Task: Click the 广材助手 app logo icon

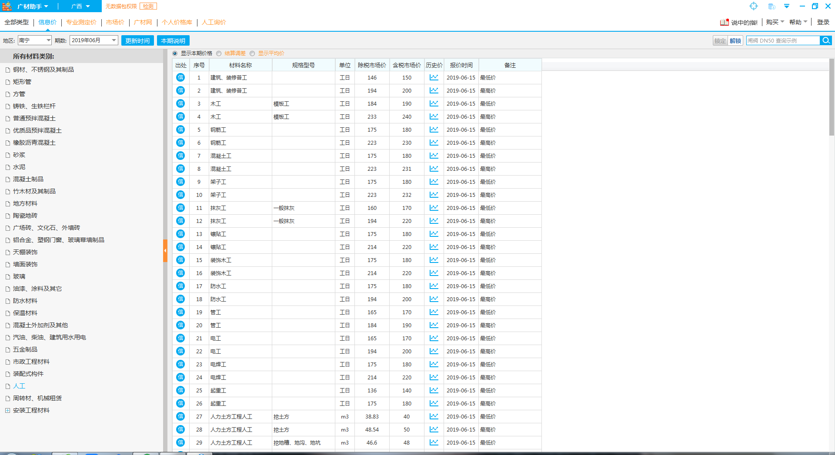Action: point(7,6)
